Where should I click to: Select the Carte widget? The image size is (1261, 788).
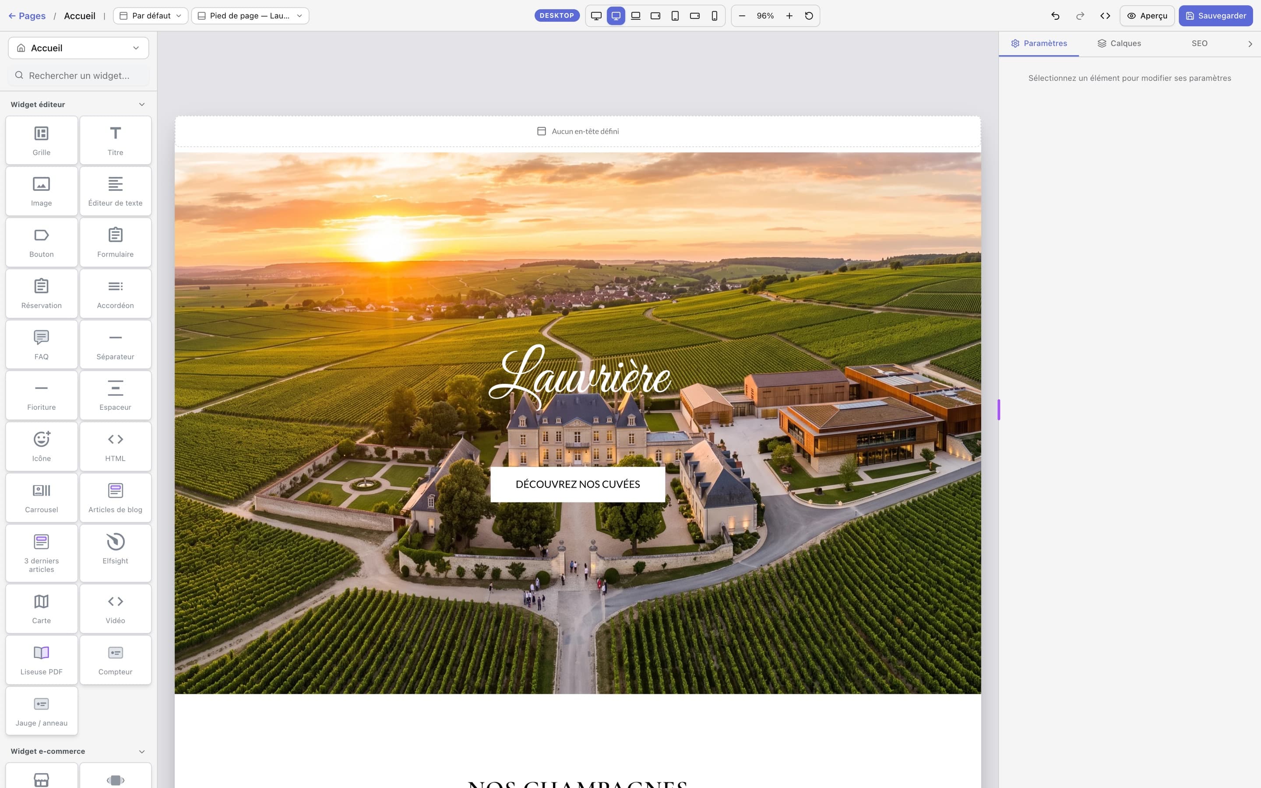[x=42, y=609]
